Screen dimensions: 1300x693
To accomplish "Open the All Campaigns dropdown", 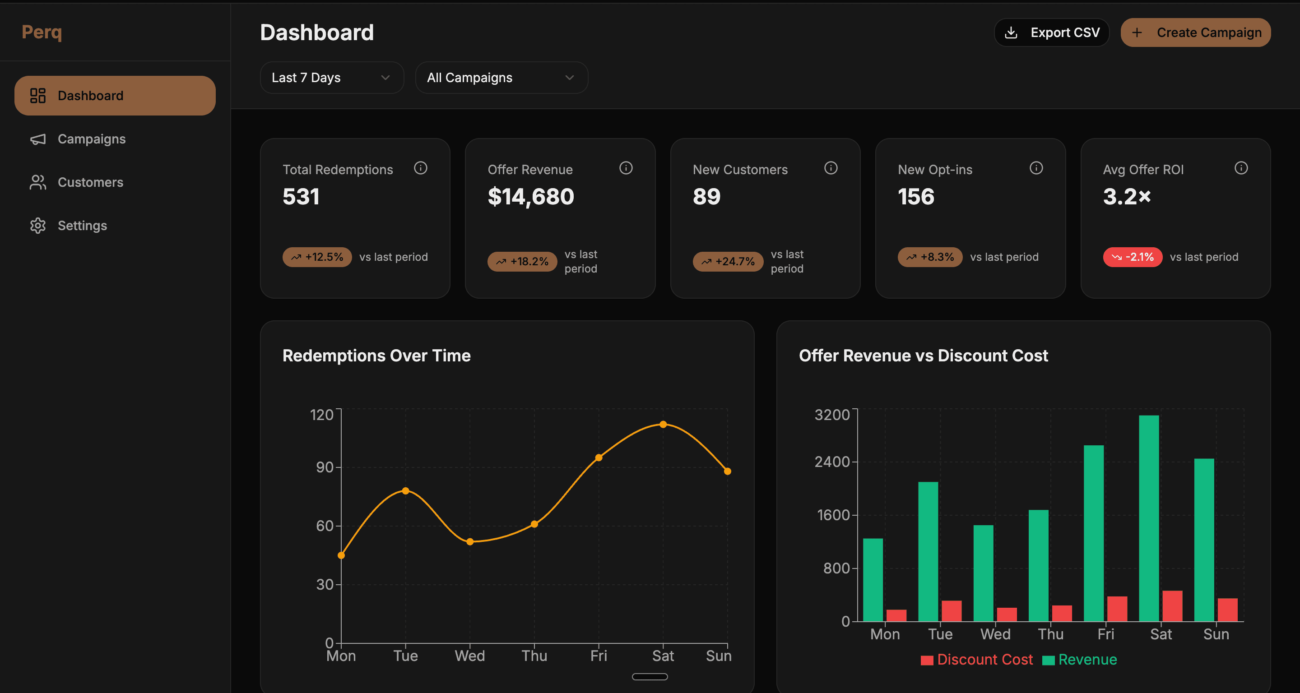I will tap(501, 78).
